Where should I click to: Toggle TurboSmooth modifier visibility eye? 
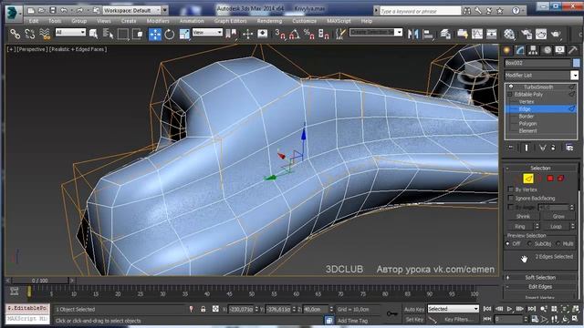click(x=511, y=87)
